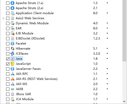Click the "Facelet" label
The width and height of the screenshot is (127, 104).
(21, 44)
